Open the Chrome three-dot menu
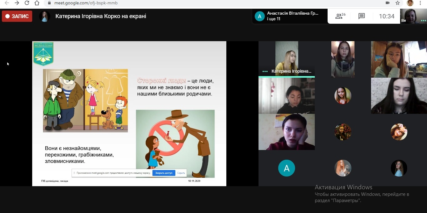This screenshot has width=427, height=213. click(421, 3)
